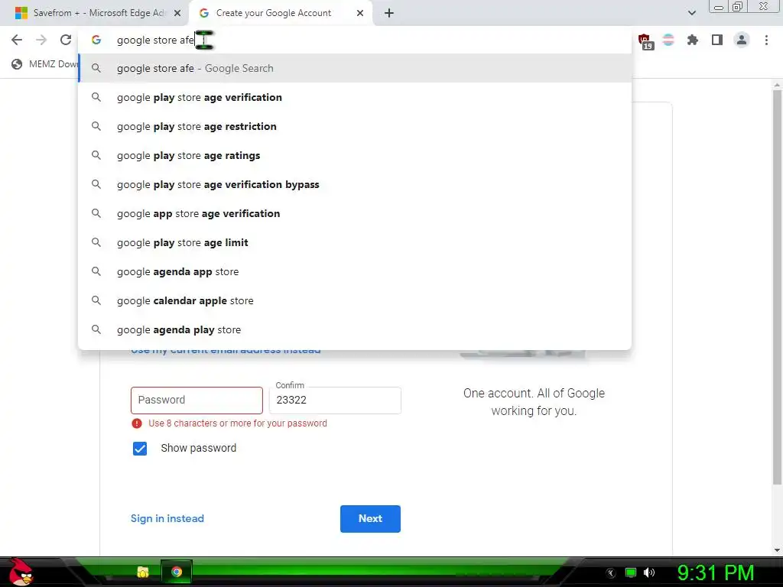Go back using the browser back arrow
783x587 pixels.
tap(17, 40)
